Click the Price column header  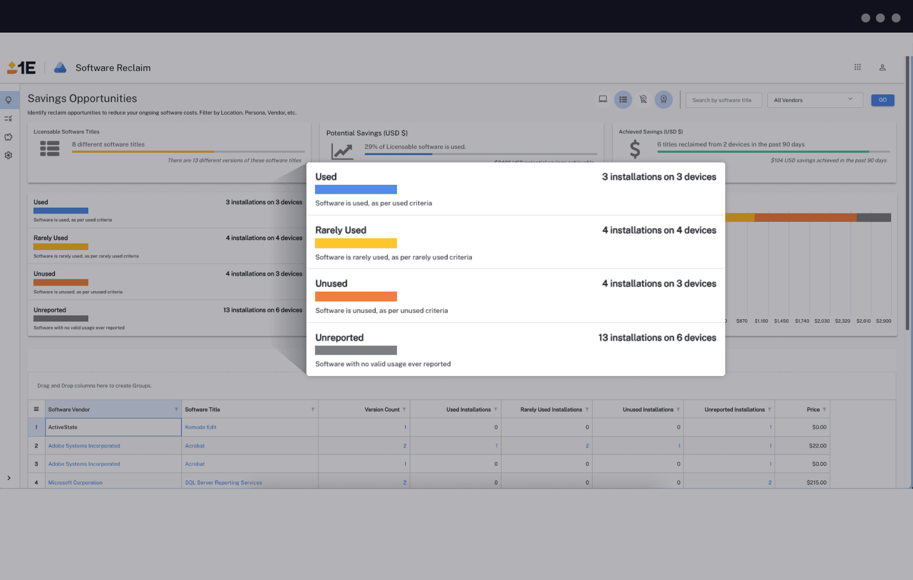click(x=813, y=410)
